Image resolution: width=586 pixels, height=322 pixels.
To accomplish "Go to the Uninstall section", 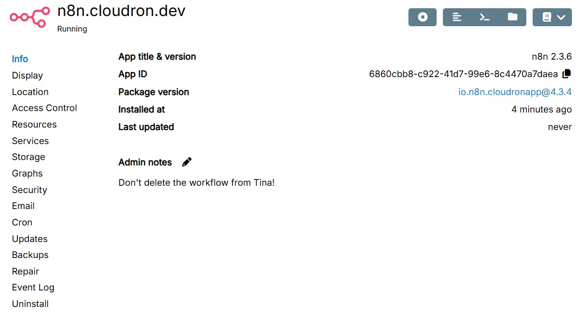I will (x=30, y=304).
